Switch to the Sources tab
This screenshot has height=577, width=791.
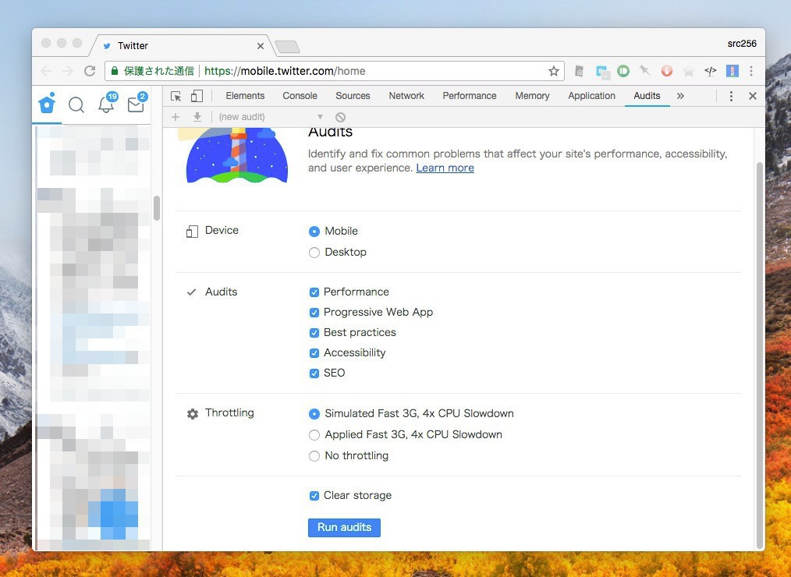pos(353,96)
